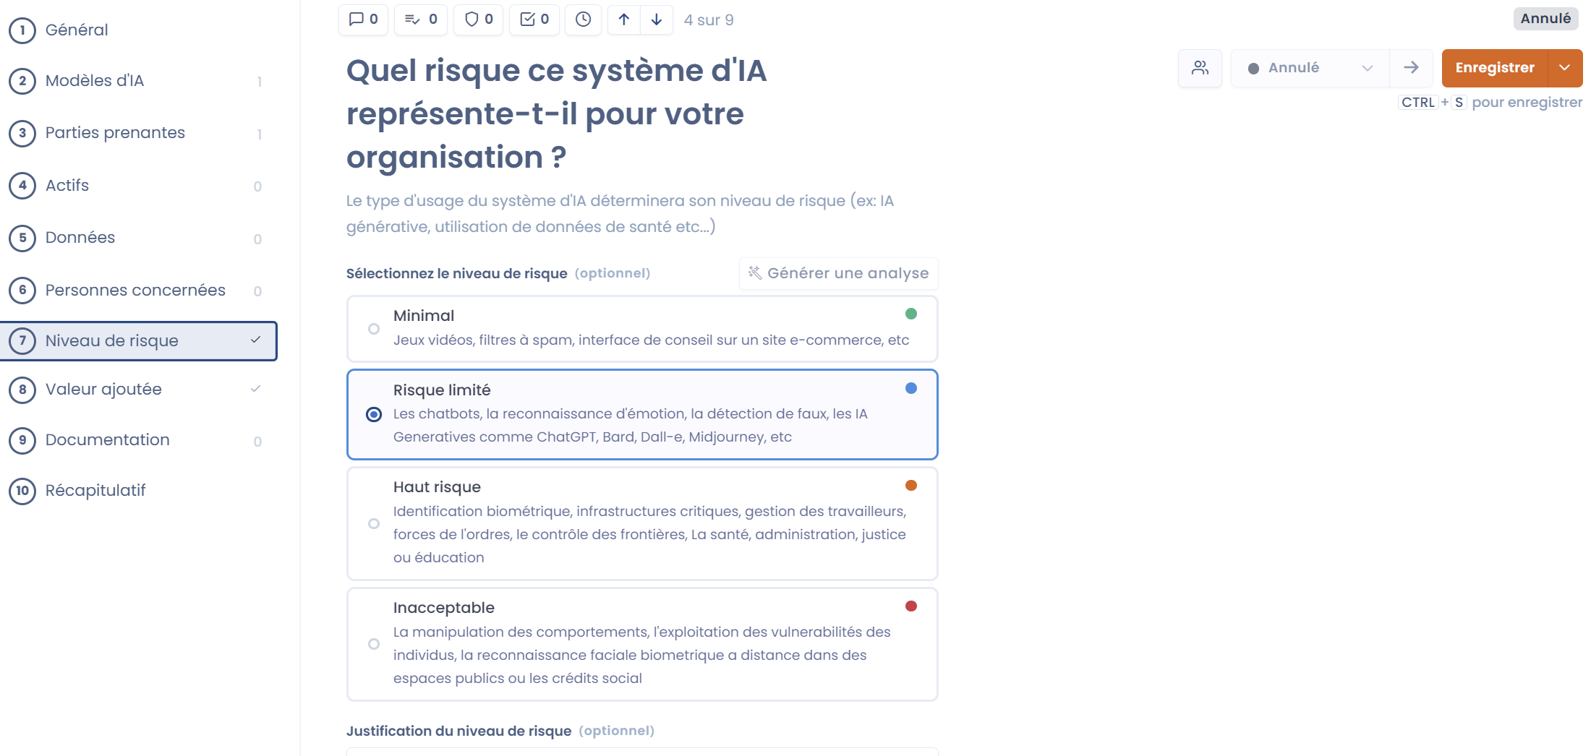Select the Haut risque radio option
The image size is (1591, 756).
(374, 523)
